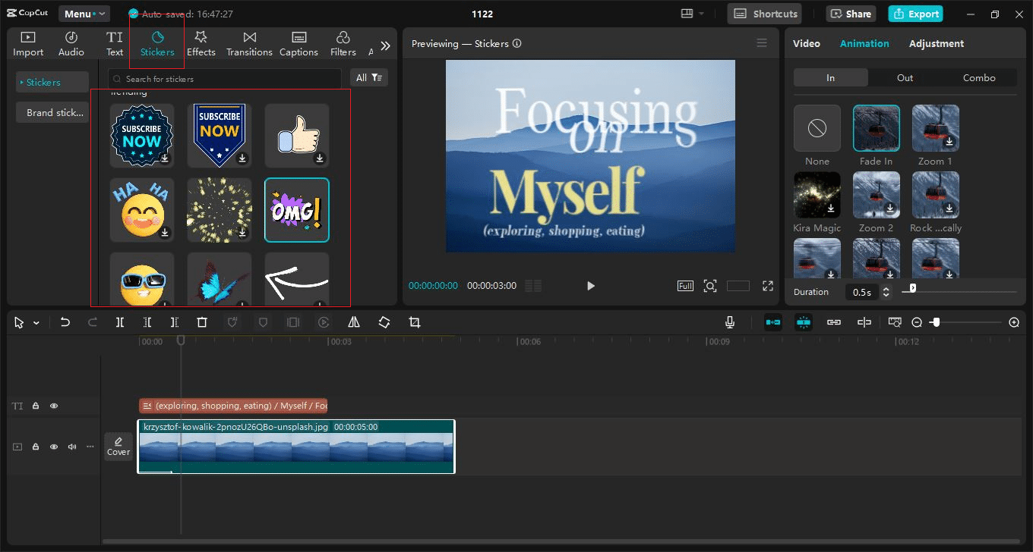Click the Export button
Viewport: 1033px width, 552px height.
point(915,13)
